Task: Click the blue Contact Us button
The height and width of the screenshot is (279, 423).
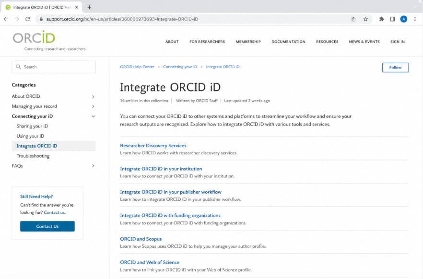Action: [x=47, y=226]
